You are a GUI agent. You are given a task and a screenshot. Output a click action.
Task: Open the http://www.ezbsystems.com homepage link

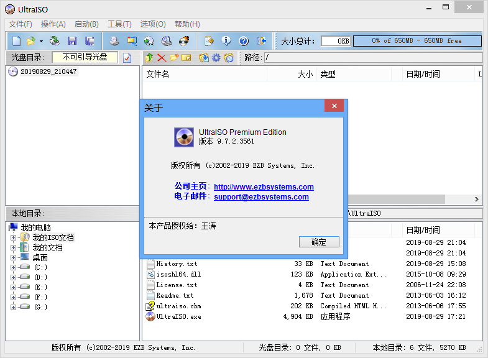click(x=264, y=186)
